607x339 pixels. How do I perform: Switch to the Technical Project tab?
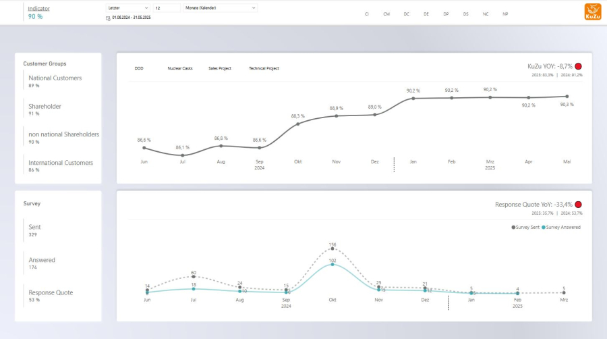264,68
